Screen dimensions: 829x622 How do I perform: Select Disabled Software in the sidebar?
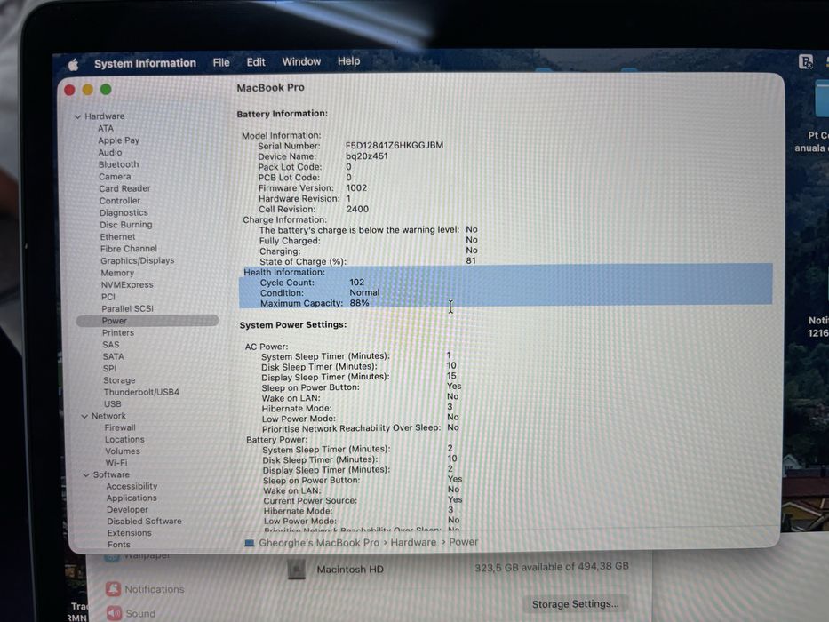click(x=144, y=522)
